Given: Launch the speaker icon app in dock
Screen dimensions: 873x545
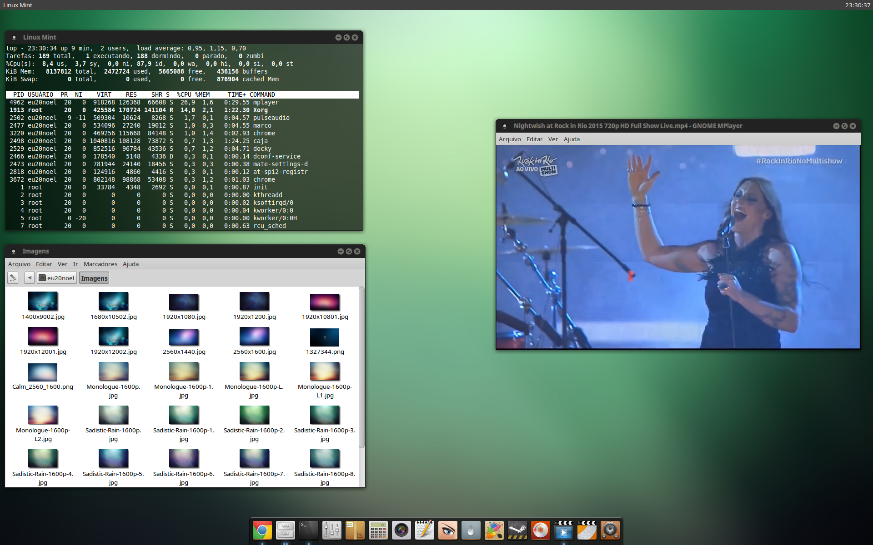Looking at the screenshot, I should (x=610, y=530).
